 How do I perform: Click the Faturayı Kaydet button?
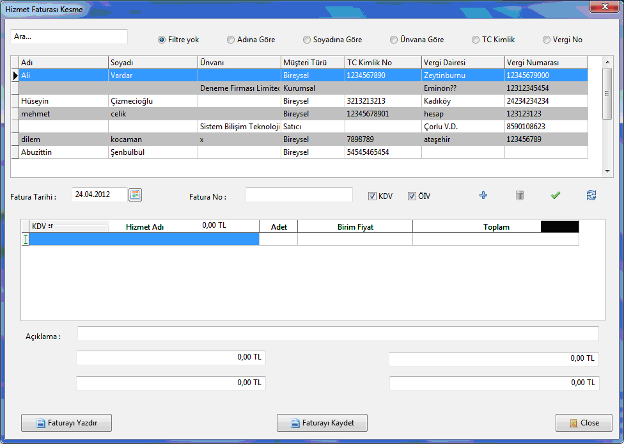[x=322, y=423]
